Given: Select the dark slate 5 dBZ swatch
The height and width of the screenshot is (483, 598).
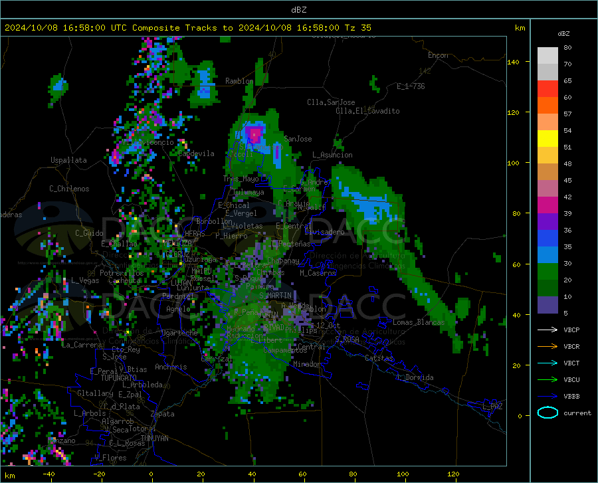Looking at the screenshot, I should pos(548,305).
